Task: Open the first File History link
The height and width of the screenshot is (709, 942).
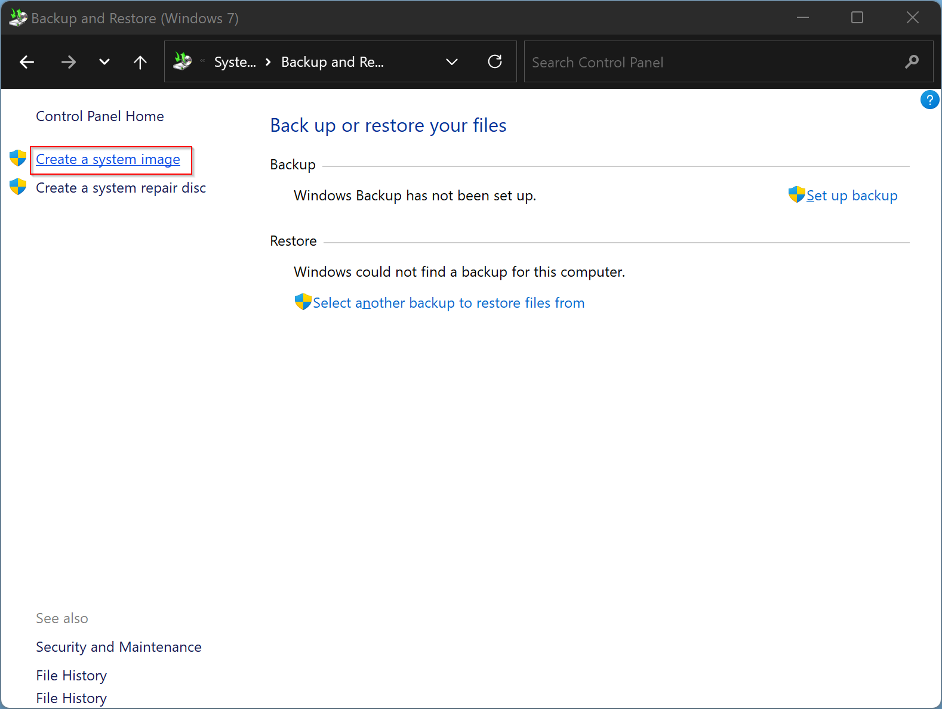Action: (71, 676)
